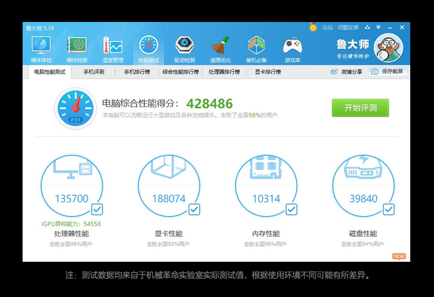
Task: Switch to 显卡排行榜 tab
Action: [x=268, y=72]
